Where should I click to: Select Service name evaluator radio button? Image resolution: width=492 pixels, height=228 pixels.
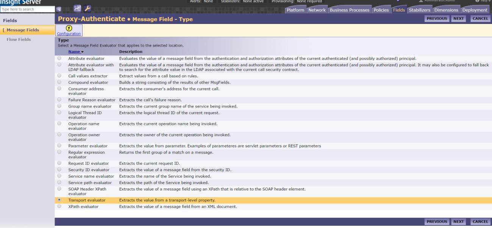(59, 176)
